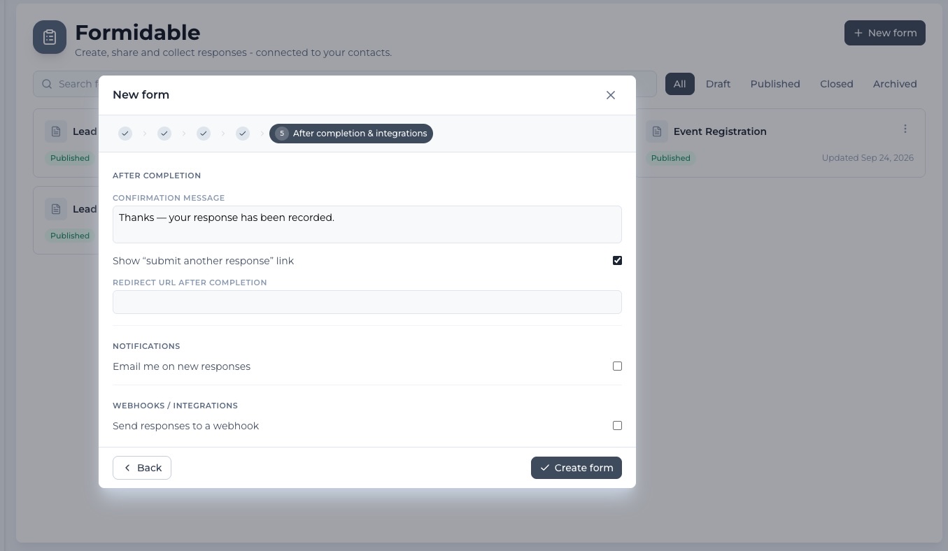Go Back to previous step
Screen dimensions: 948x551
[x=142, y=468]
